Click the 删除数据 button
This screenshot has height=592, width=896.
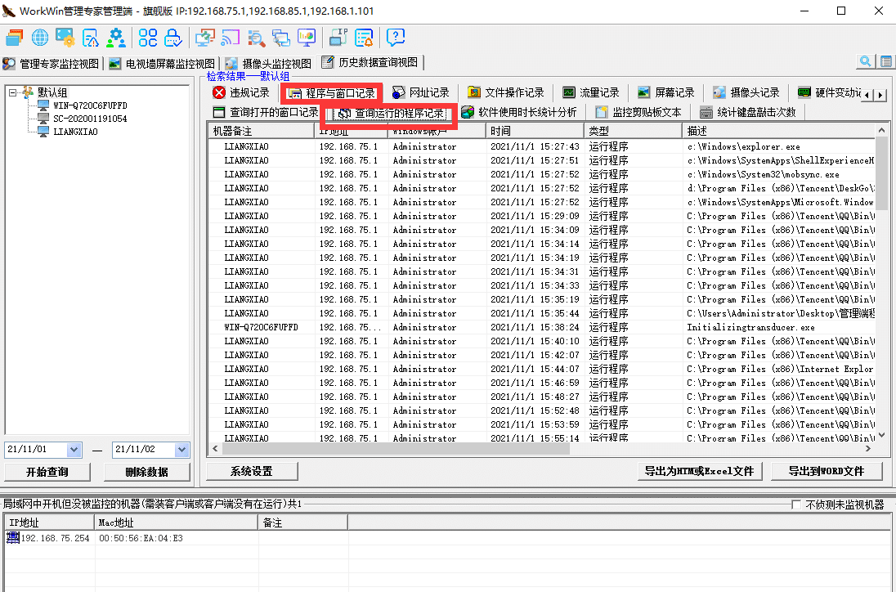point(146,472)
